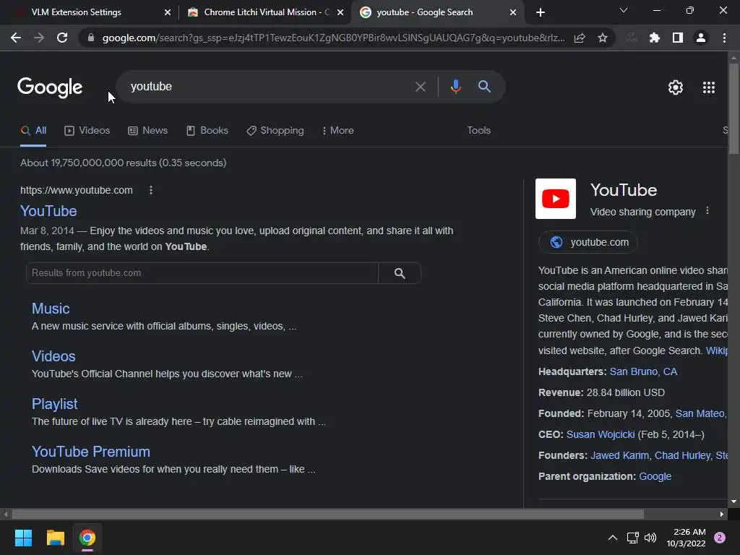The width and height of the screenshot is (740, 555).
Task: Open the YouTube Premium sitelink
Action: click(90, 452)
